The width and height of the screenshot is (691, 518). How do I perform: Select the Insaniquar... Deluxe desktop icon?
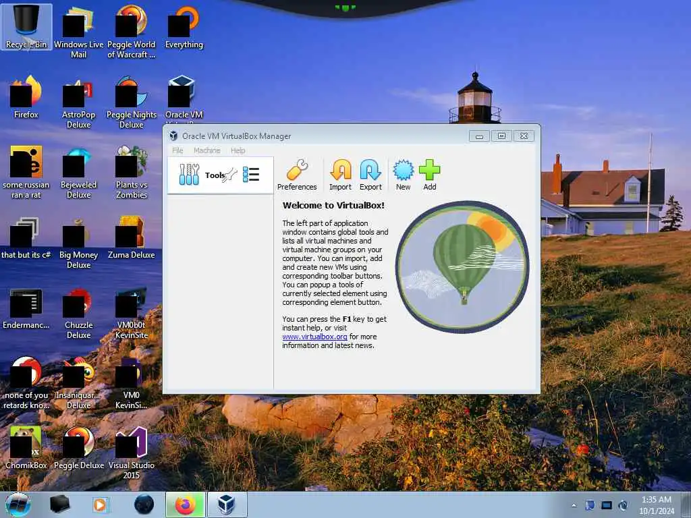[78, 383]
